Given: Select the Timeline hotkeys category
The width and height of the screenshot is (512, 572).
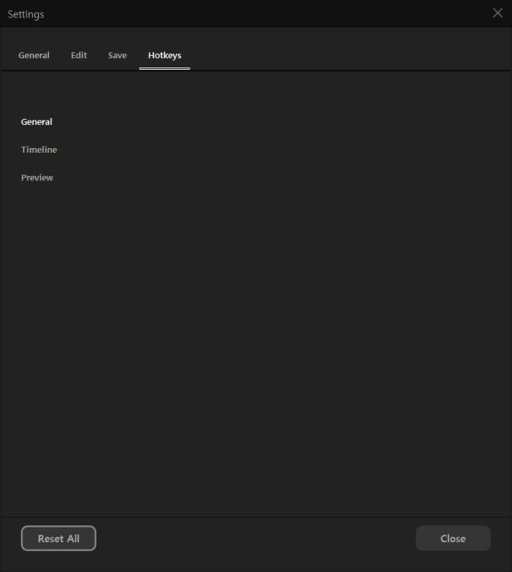Looking at the screenshot, I should 39,150.
